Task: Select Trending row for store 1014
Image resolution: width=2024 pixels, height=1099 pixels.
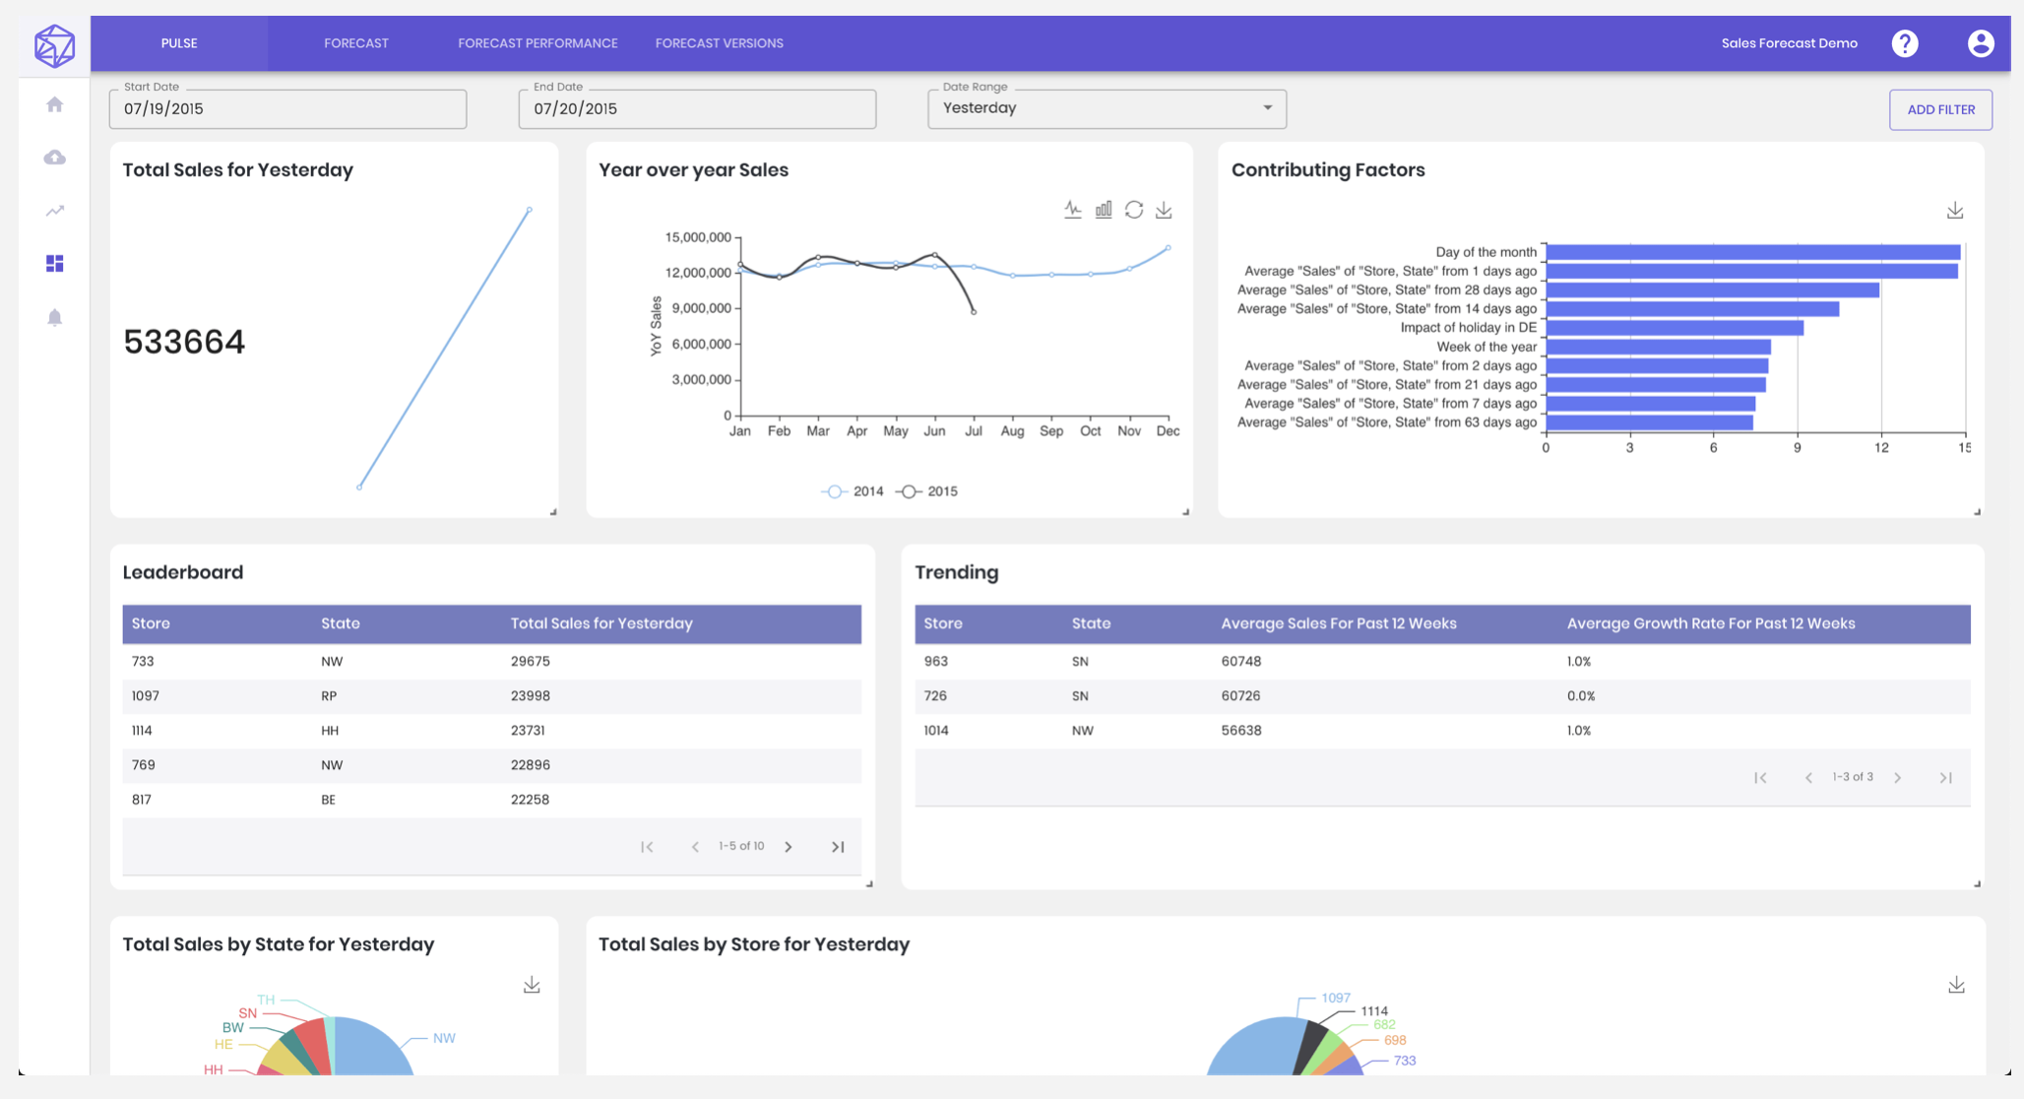Action: [x=1442, y=731]
